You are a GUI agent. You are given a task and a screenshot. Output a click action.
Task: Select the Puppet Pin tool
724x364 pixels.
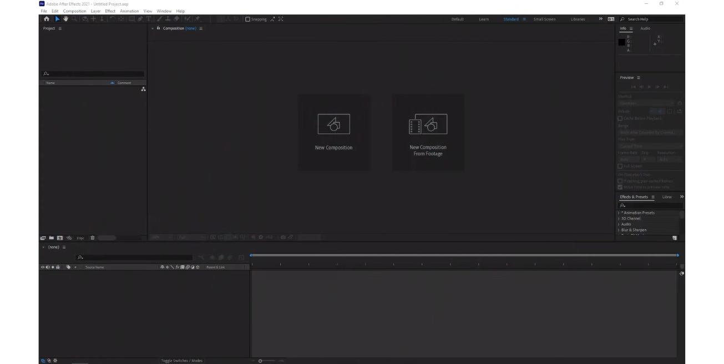point(197,19)
